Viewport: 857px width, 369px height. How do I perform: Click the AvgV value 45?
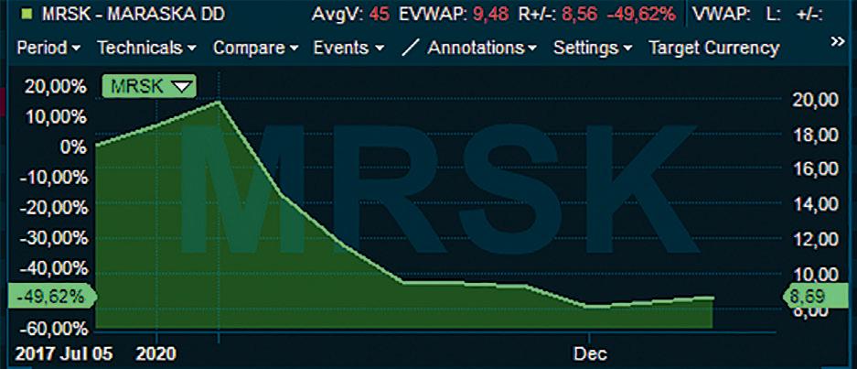380,14
